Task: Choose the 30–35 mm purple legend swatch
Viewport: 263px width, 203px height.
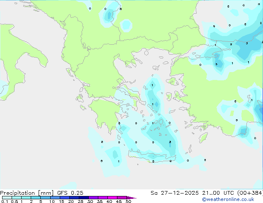Action: [x=93, y=198]
